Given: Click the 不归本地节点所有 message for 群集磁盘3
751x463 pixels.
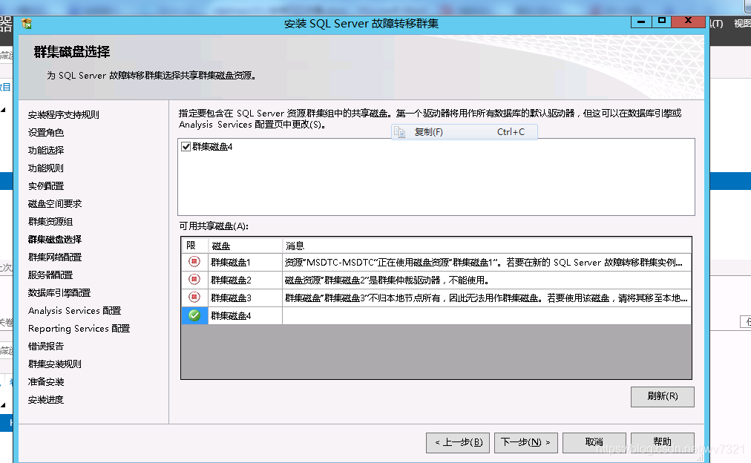Looking at the screenshot, I should click(487, 298).
